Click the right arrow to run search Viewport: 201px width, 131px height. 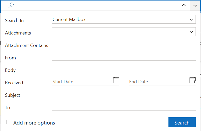coord(195,5)
